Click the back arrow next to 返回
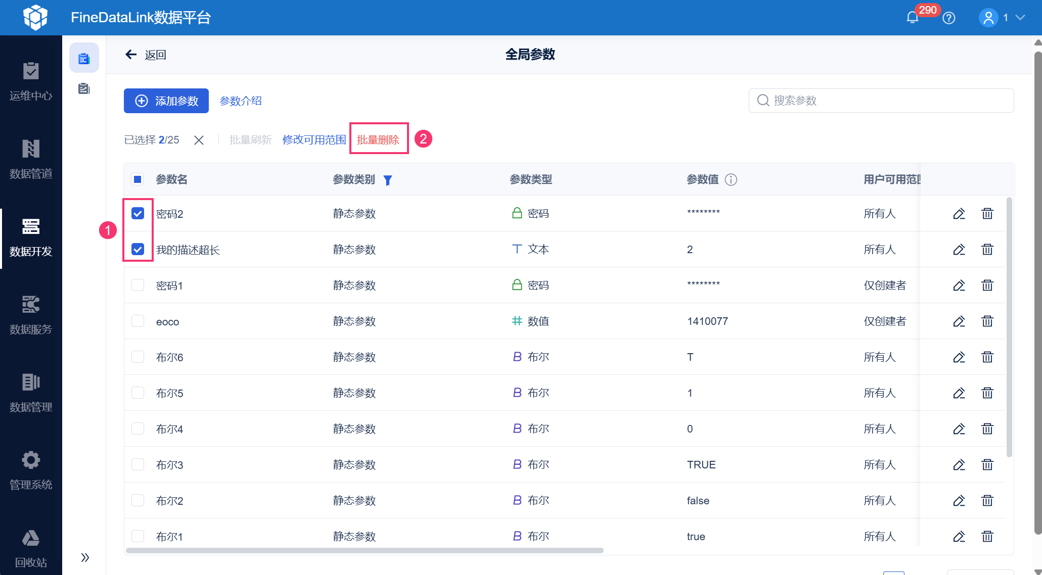Image resolution: width=1042 pixels, height=575 pixels. [131, 55]
